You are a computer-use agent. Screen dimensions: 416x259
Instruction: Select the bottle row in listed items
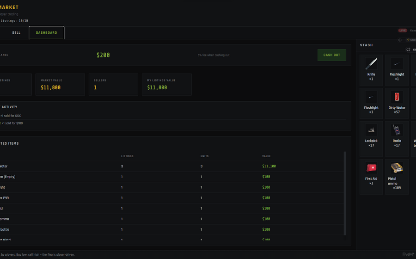point(171,229)
